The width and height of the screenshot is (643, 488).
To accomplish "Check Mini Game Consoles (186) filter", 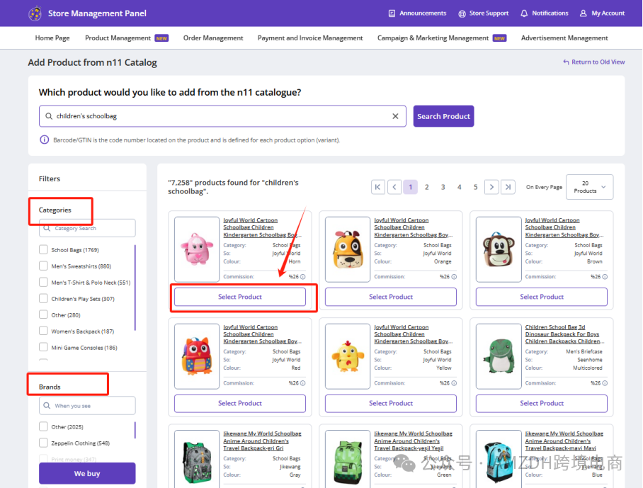I will coord(43,347).
